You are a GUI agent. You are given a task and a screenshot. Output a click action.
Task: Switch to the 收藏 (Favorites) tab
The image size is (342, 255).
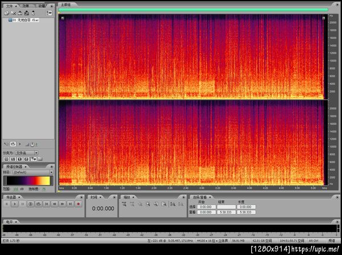pos(42,6)
